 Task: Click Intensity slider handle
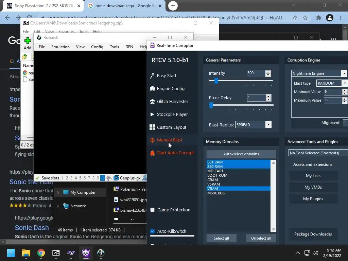[216, 81]
